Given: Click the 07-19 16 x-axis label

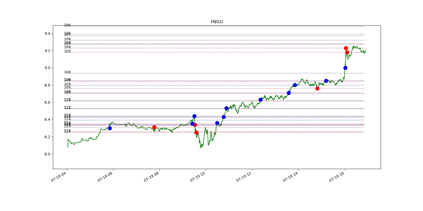Looking at the screenshot, I should click(337, 177).
